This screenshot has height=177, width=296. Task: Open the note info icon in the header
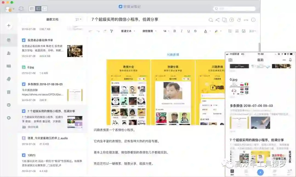(253, 20)
